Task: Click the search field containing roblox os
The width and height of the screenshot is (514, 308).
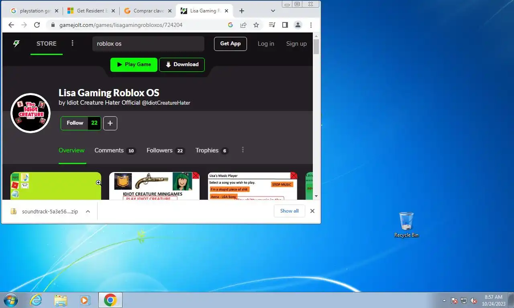Action: [148, 44]
